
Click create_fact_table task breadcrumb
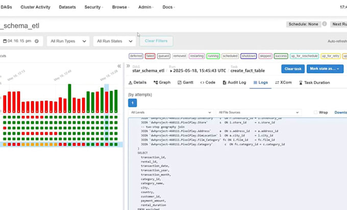point(247,71)
